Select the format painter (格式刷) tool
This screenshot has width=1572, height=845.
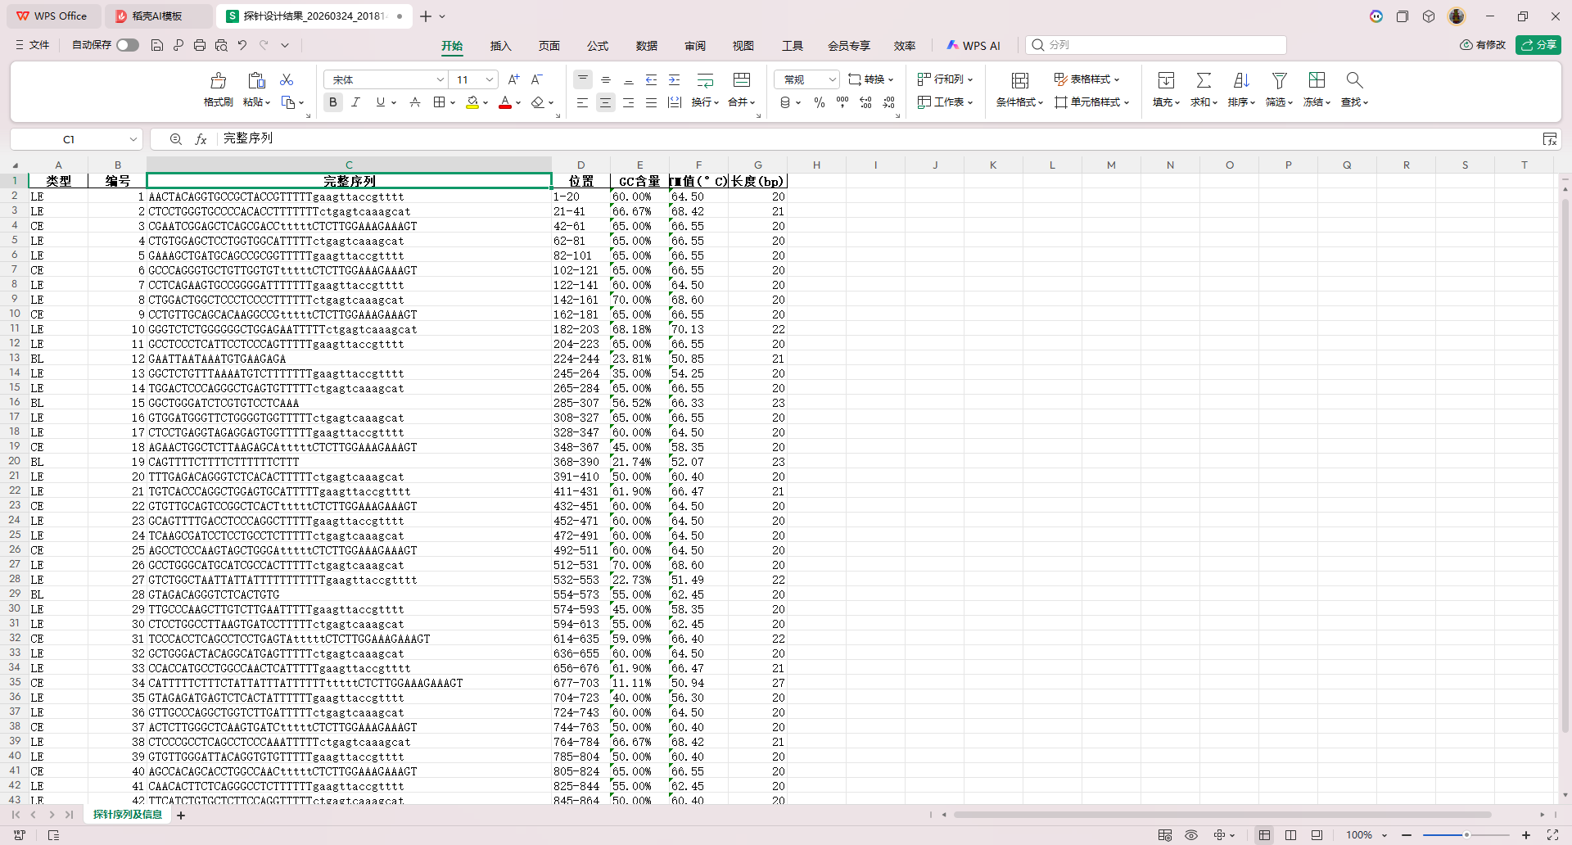pyautogui.click(x=217, y=88)
